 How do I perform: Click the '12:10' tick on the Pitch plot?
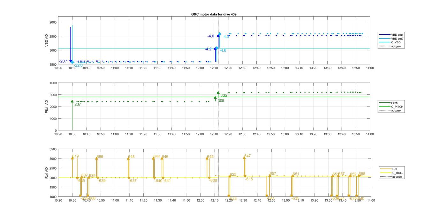pos(214,134)
